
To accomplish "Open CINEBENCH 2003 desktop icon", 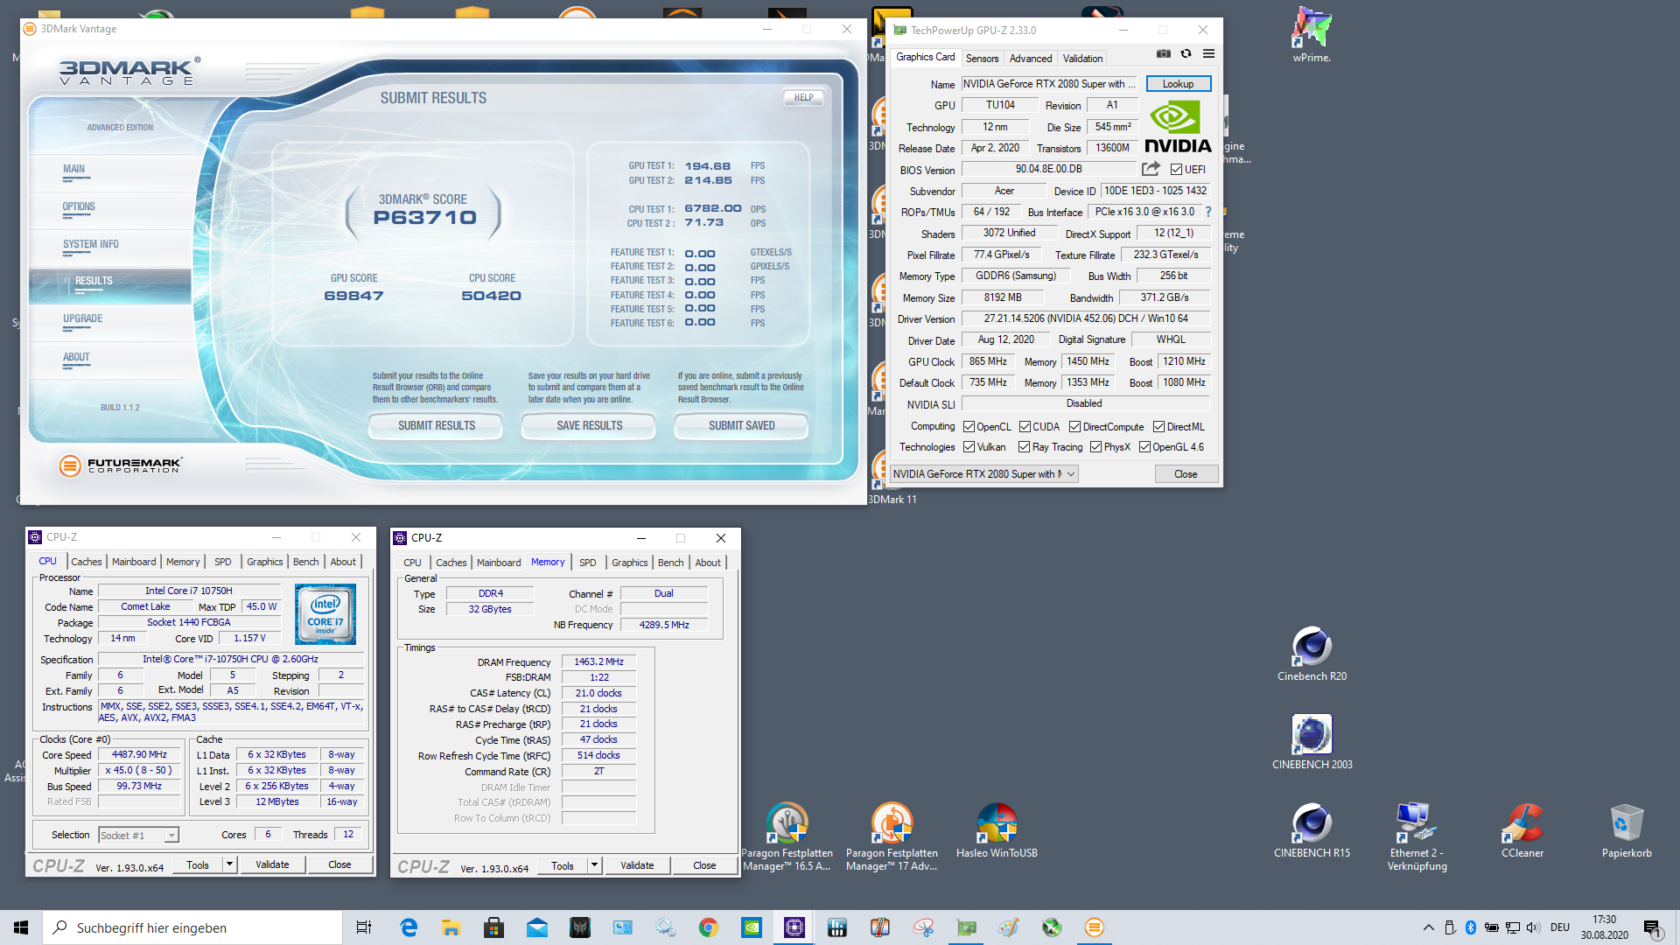I will [x=1312, y=742].
